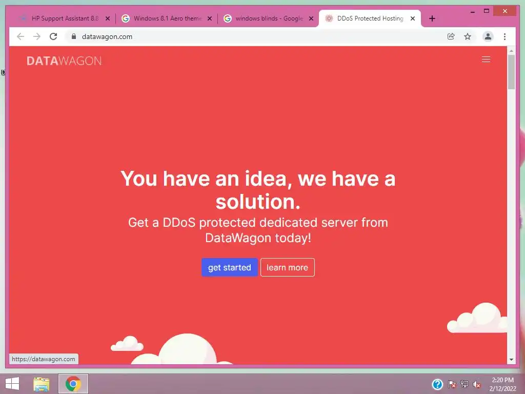Minimize the Chrome window
The image size is (525, 394).
pos(472,11)
